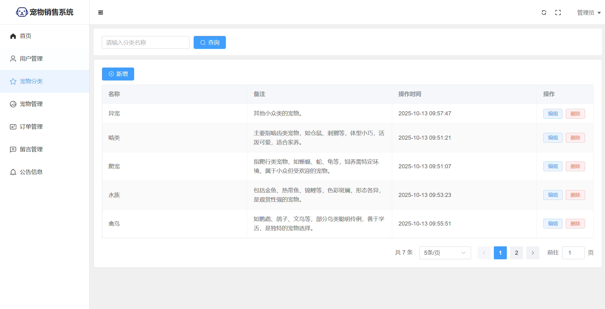
Task: Expand the 5条/页 page size selector
Action: pos(445,253)
